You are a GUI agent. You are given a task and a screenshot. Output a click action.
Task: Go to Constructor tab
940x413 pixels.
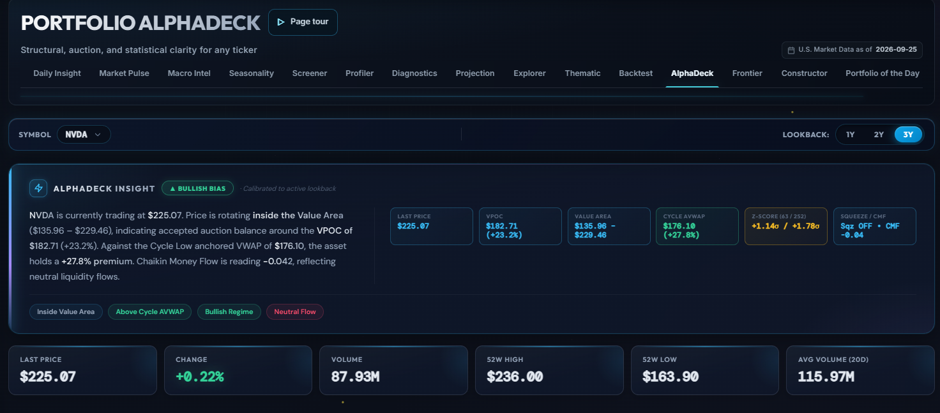pyautogui.click(x=804, y=73)
